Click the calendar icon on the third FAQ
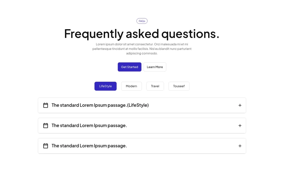This screenshot has width=284, height=172. coord(45,146)
